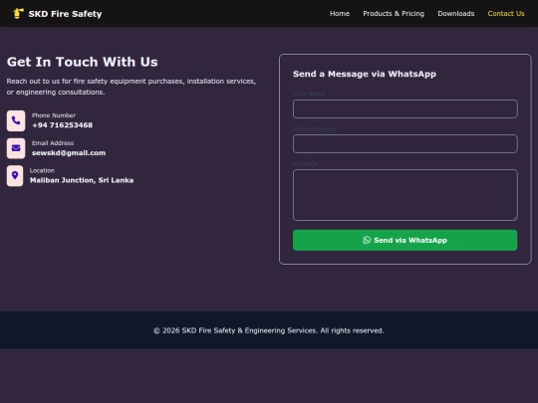Click the 'Reach out to us' intro paragraph

[132, 87]
